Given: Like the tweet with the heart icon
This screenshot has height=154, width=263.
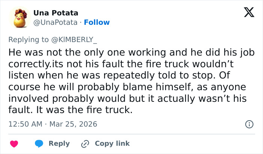Looking at the screenshot, I should (14, 143).
